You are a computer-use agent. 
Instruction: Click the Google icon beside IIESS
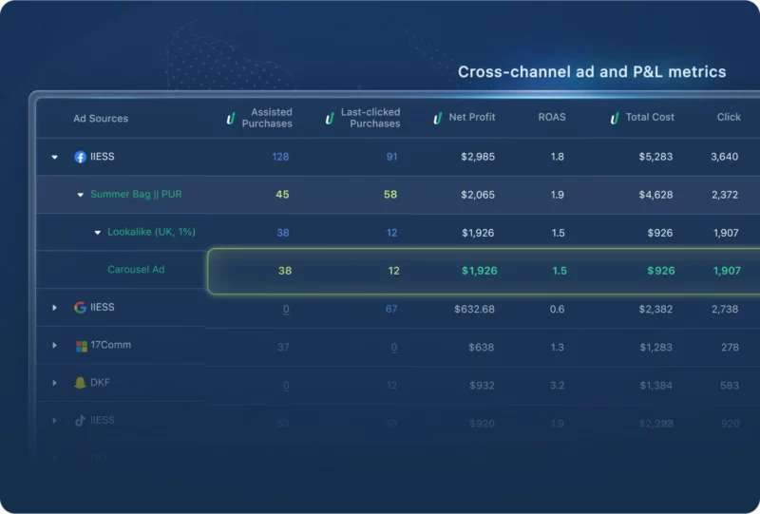81,308
